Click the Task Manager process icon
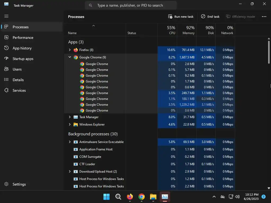Screen dimensions: 271x203 (x=76, y=117)
